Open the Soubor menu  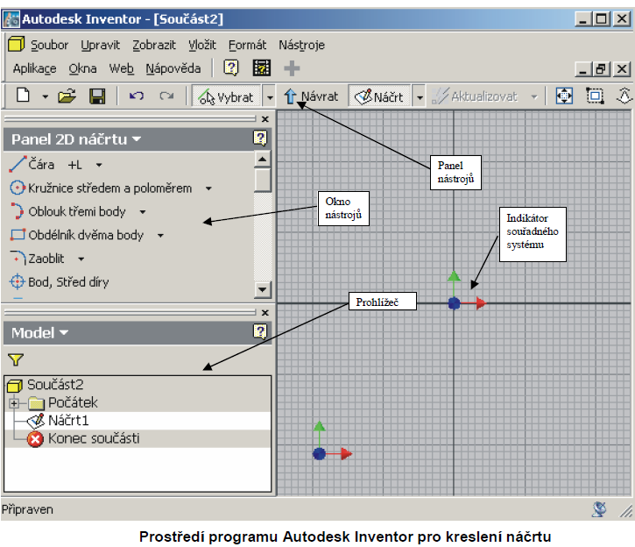pyautogui.click(x=49, y=45)
